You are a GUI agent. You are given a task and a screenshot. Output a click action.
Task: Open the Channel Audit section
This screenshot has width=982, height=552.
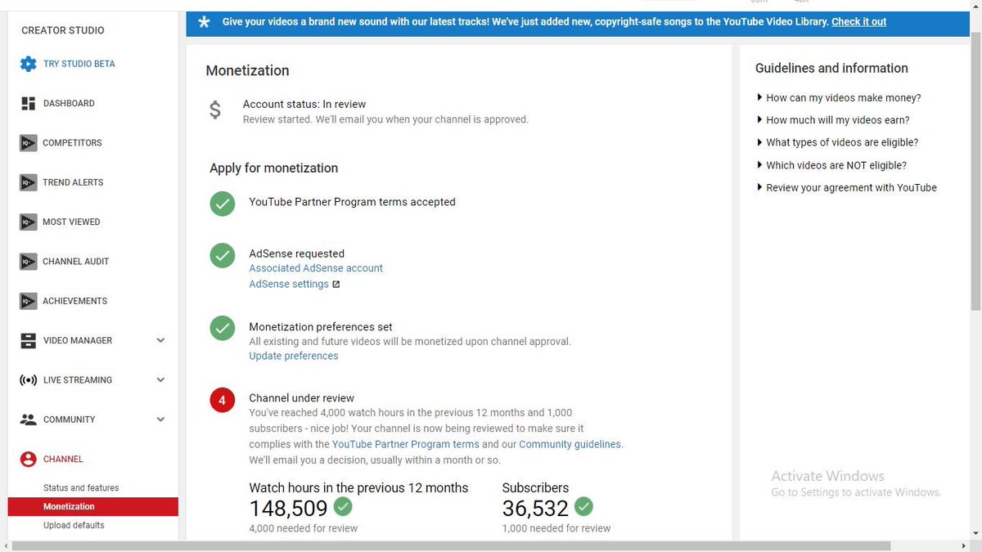click(75, 262)
